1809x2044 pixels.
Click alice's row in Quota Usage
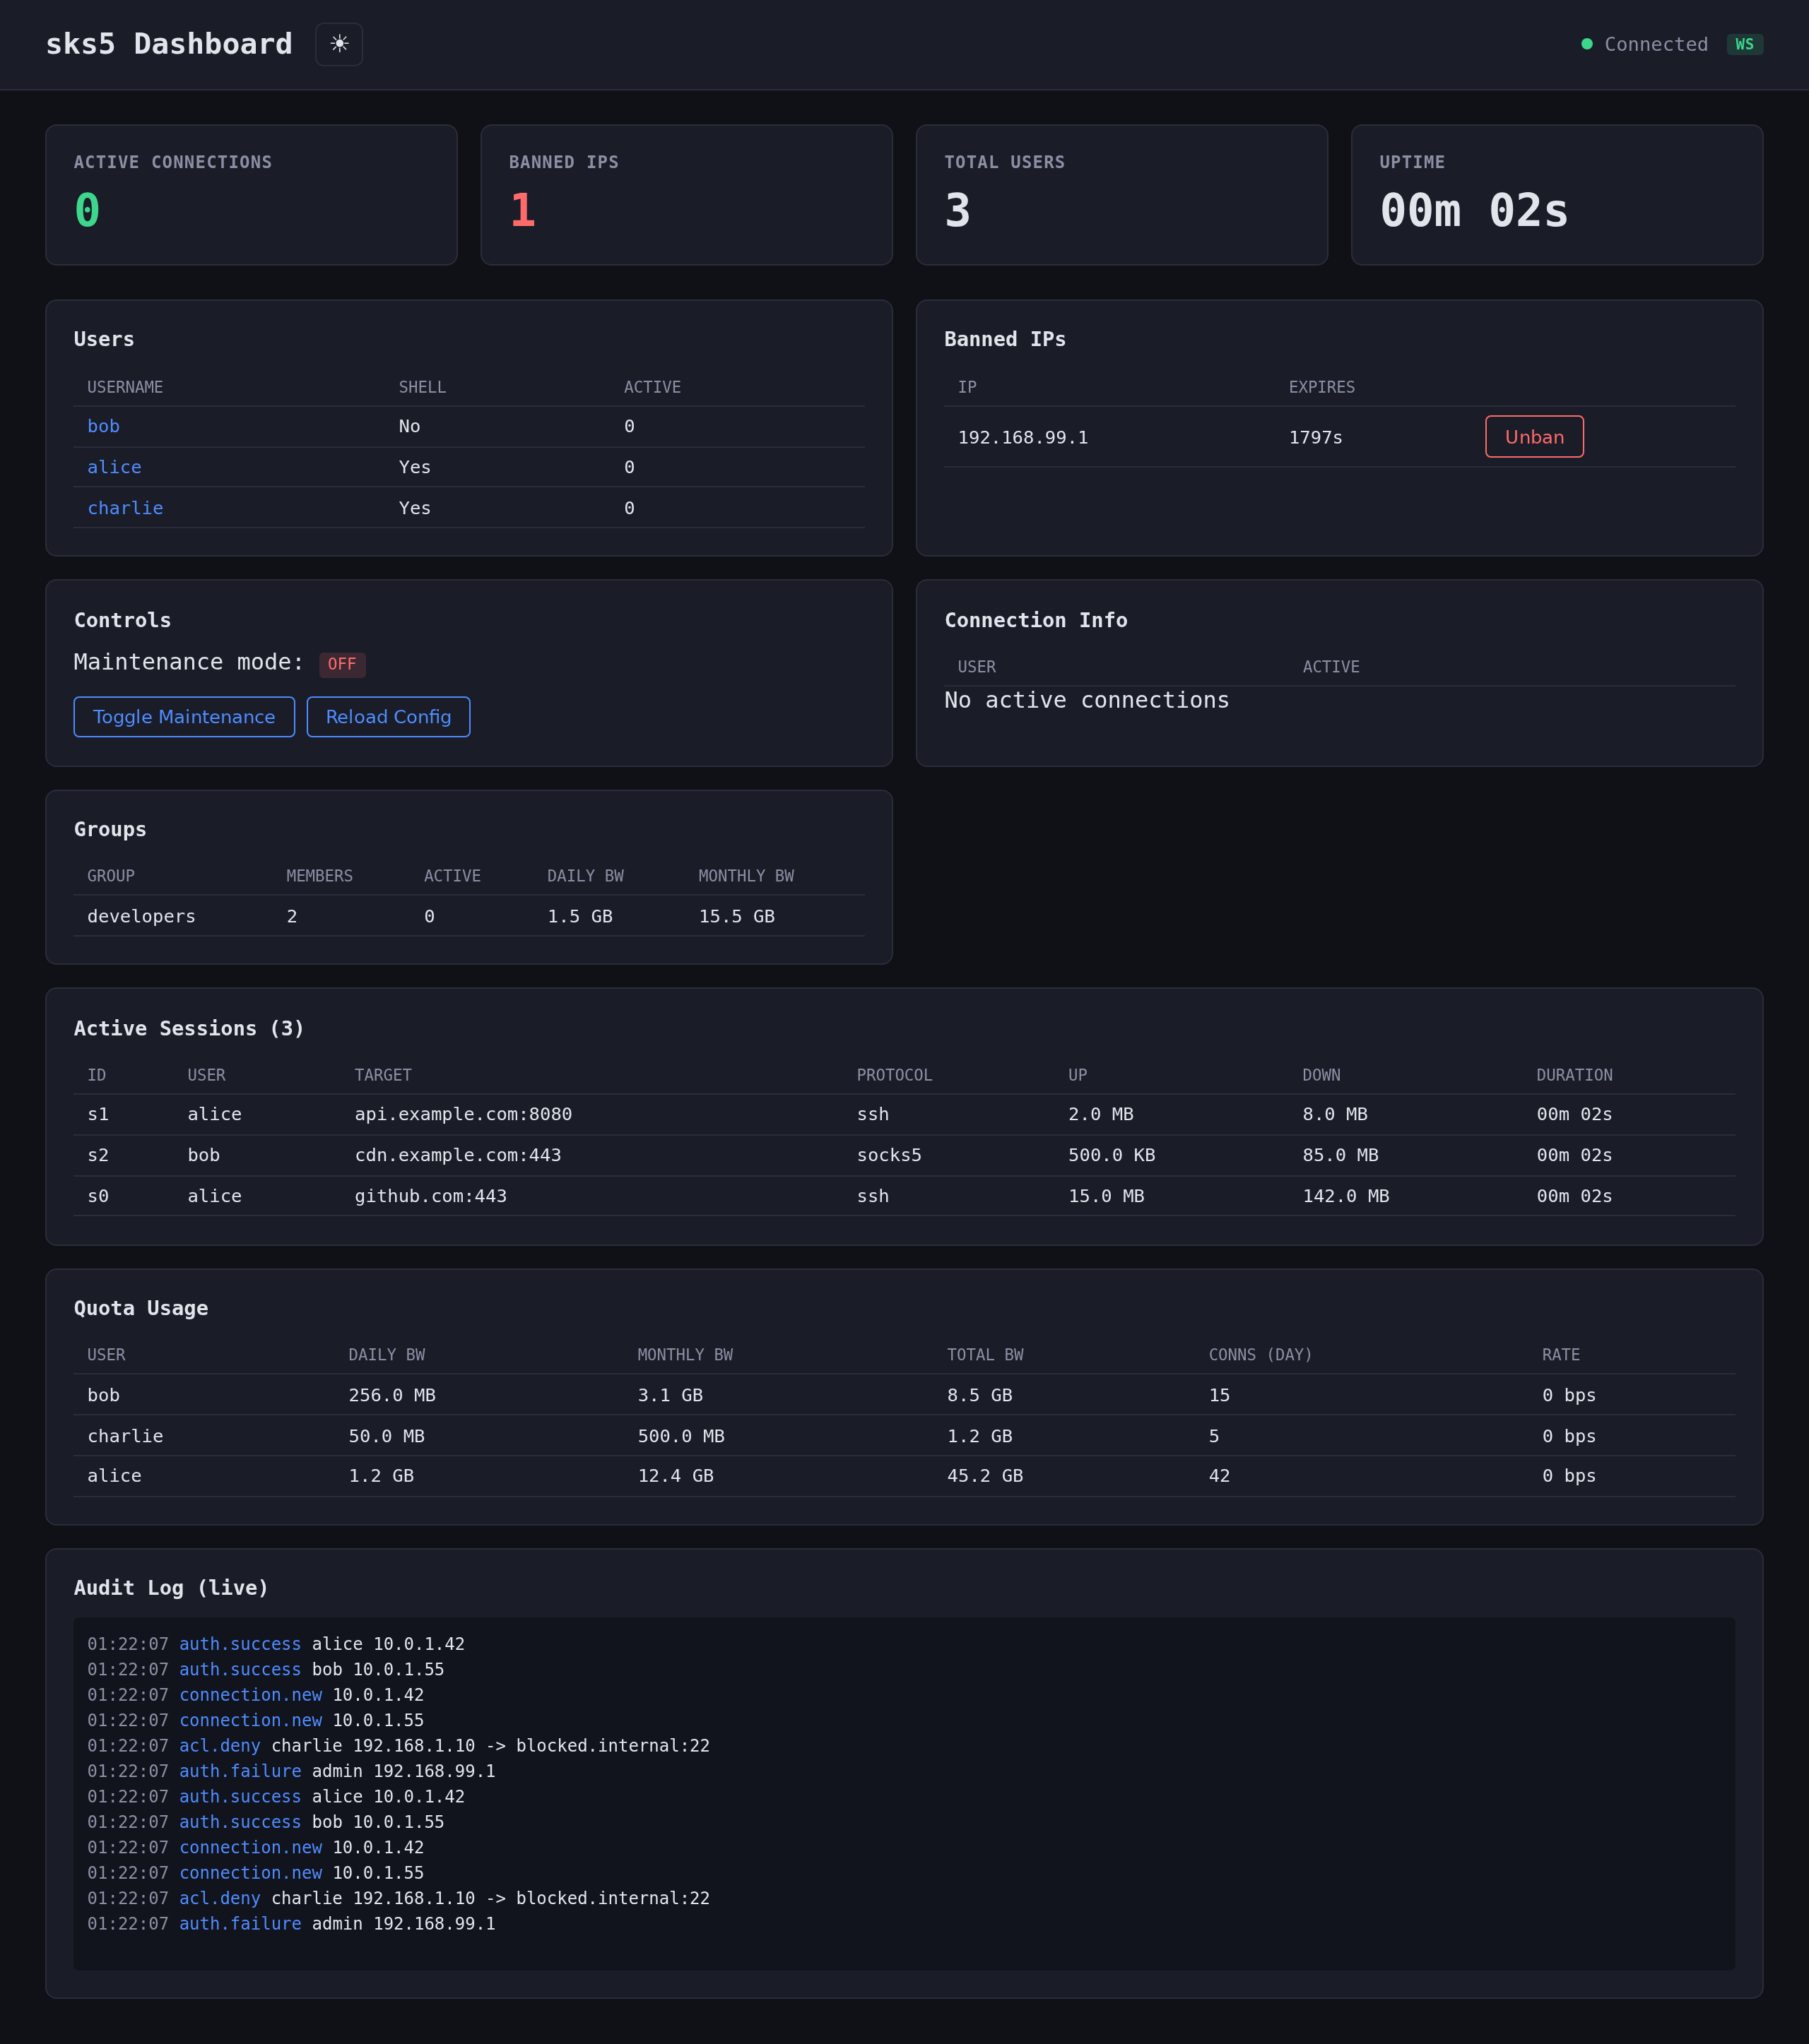coord(114,1476)
